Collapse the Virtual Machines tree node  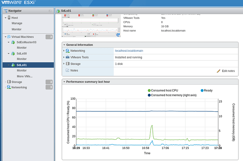(5, 37)
